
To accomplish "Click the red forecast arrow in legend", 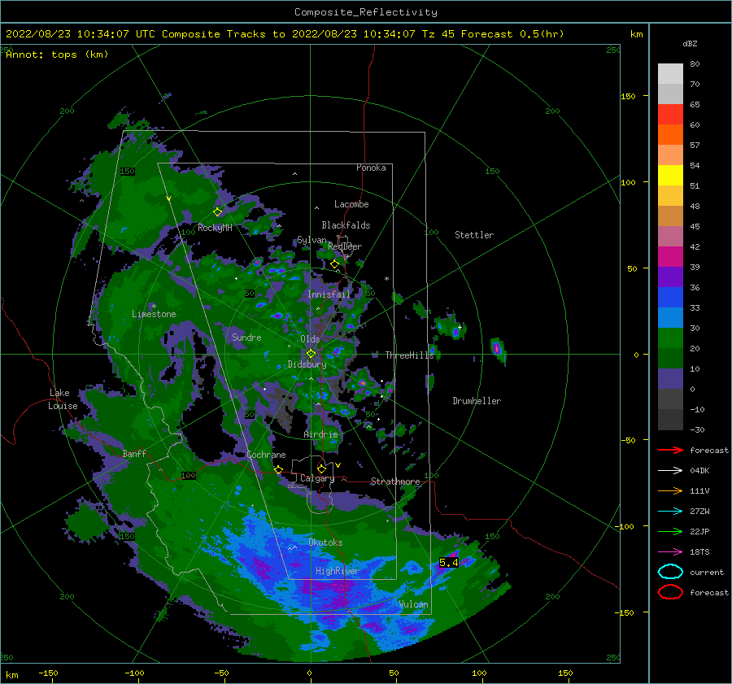I will (670, 450).
